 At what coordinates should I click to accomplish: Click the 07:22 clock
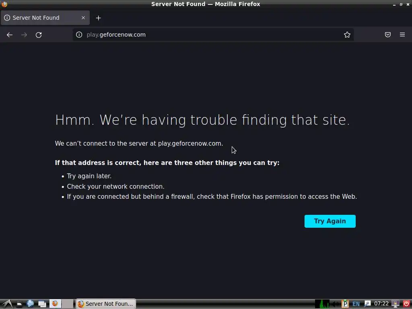[381, 304]
